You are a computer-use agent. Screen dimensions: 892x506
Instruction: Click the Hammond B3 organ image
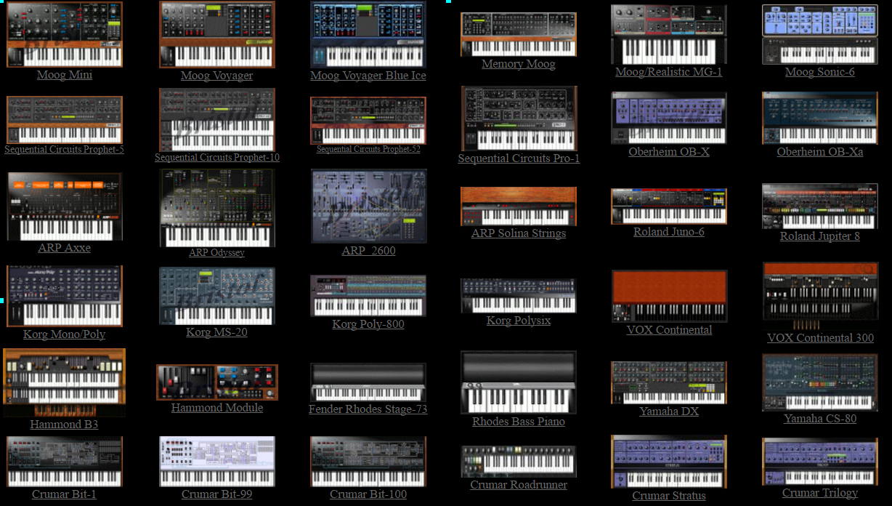(64, 382)
